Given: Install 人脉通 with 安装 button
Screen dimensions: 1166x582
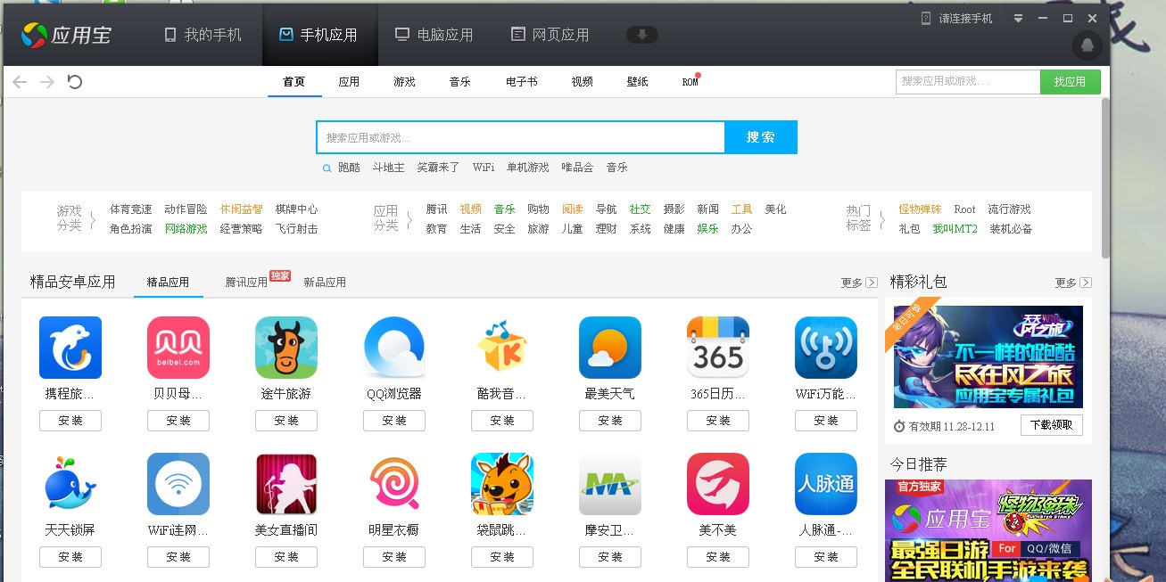Looking at the screenshot, I should [x=826, y=557].
